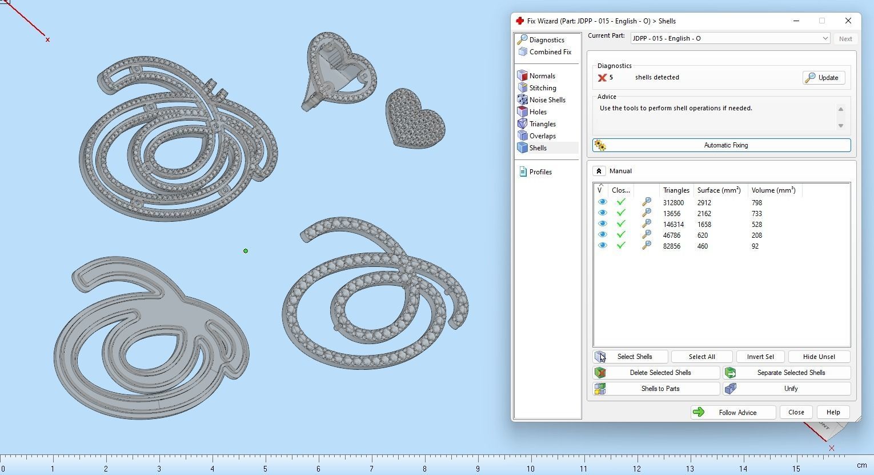Click the closed checkmark for the 82856 shell
Viewport: 874px width, 475px height.
(621, 246)
